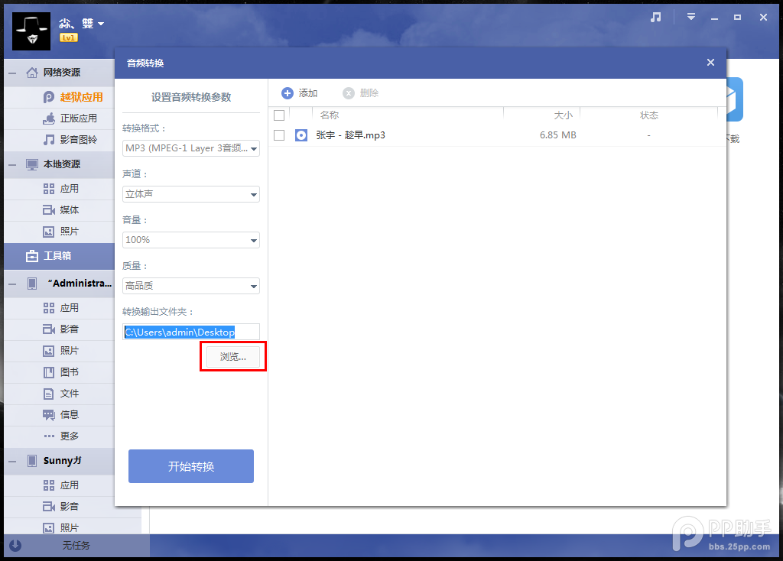Screen dimensions: 783x561
Task: Open the 转换格式 MP3 dropdown
Action: 190,148
